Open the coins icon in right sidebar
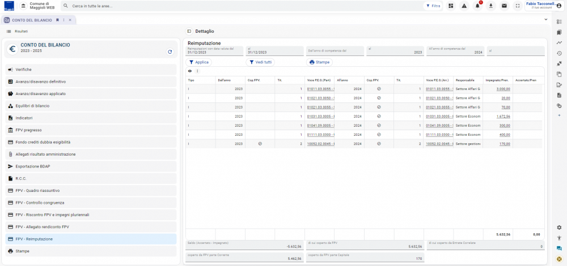The height and width of the screenshot is (266, 567). click(560, 106)
